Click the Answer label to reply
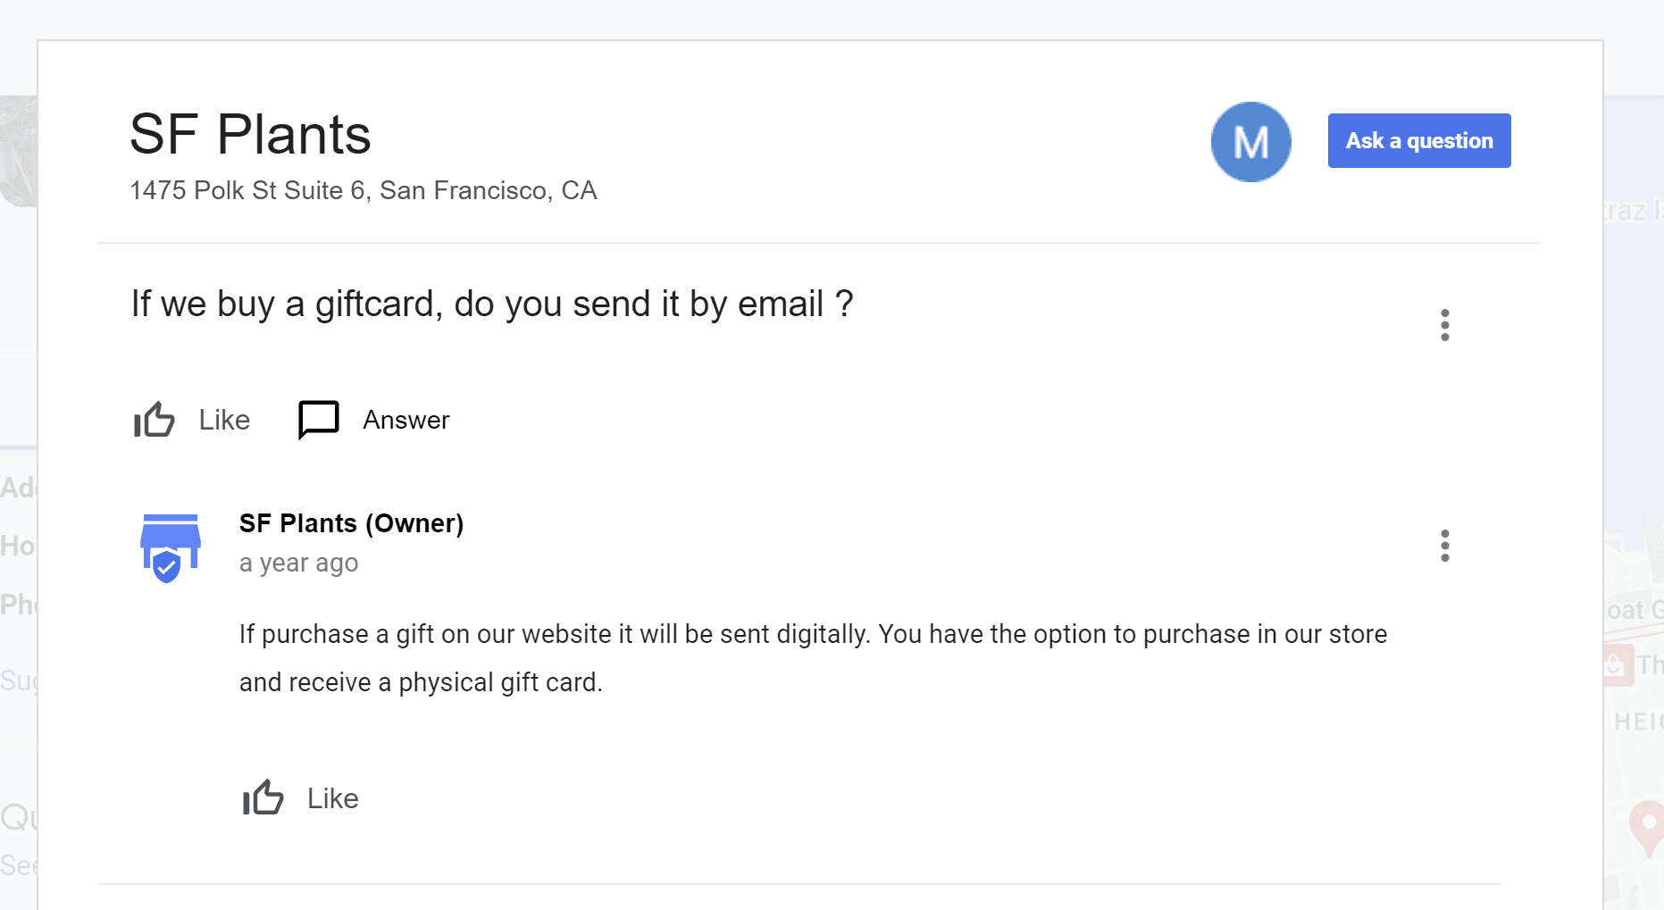Image resolution: width=1664 pixels, height=910 pixels. [x=406, y=420]
